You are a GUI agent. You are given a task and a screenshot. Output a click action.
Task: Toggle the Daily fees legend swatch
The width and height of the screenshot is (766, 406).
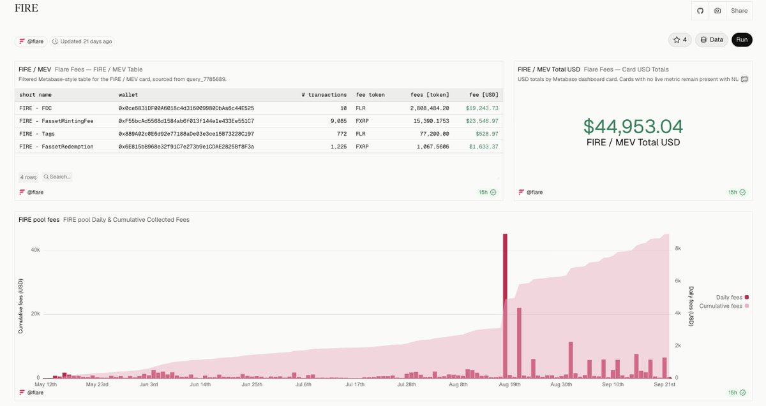point(746,297)
